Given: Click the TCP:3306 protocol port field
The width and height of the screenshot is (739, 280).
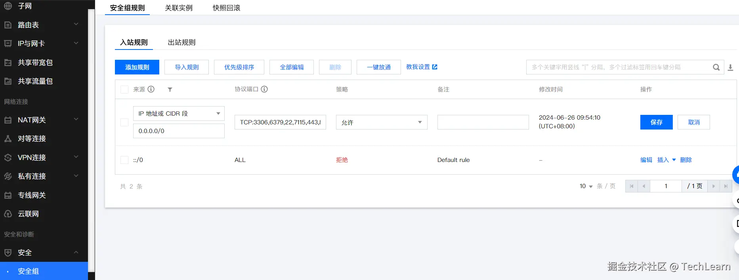Looking at the screenshot, I should pyautogui.click(x=280, y=122).
